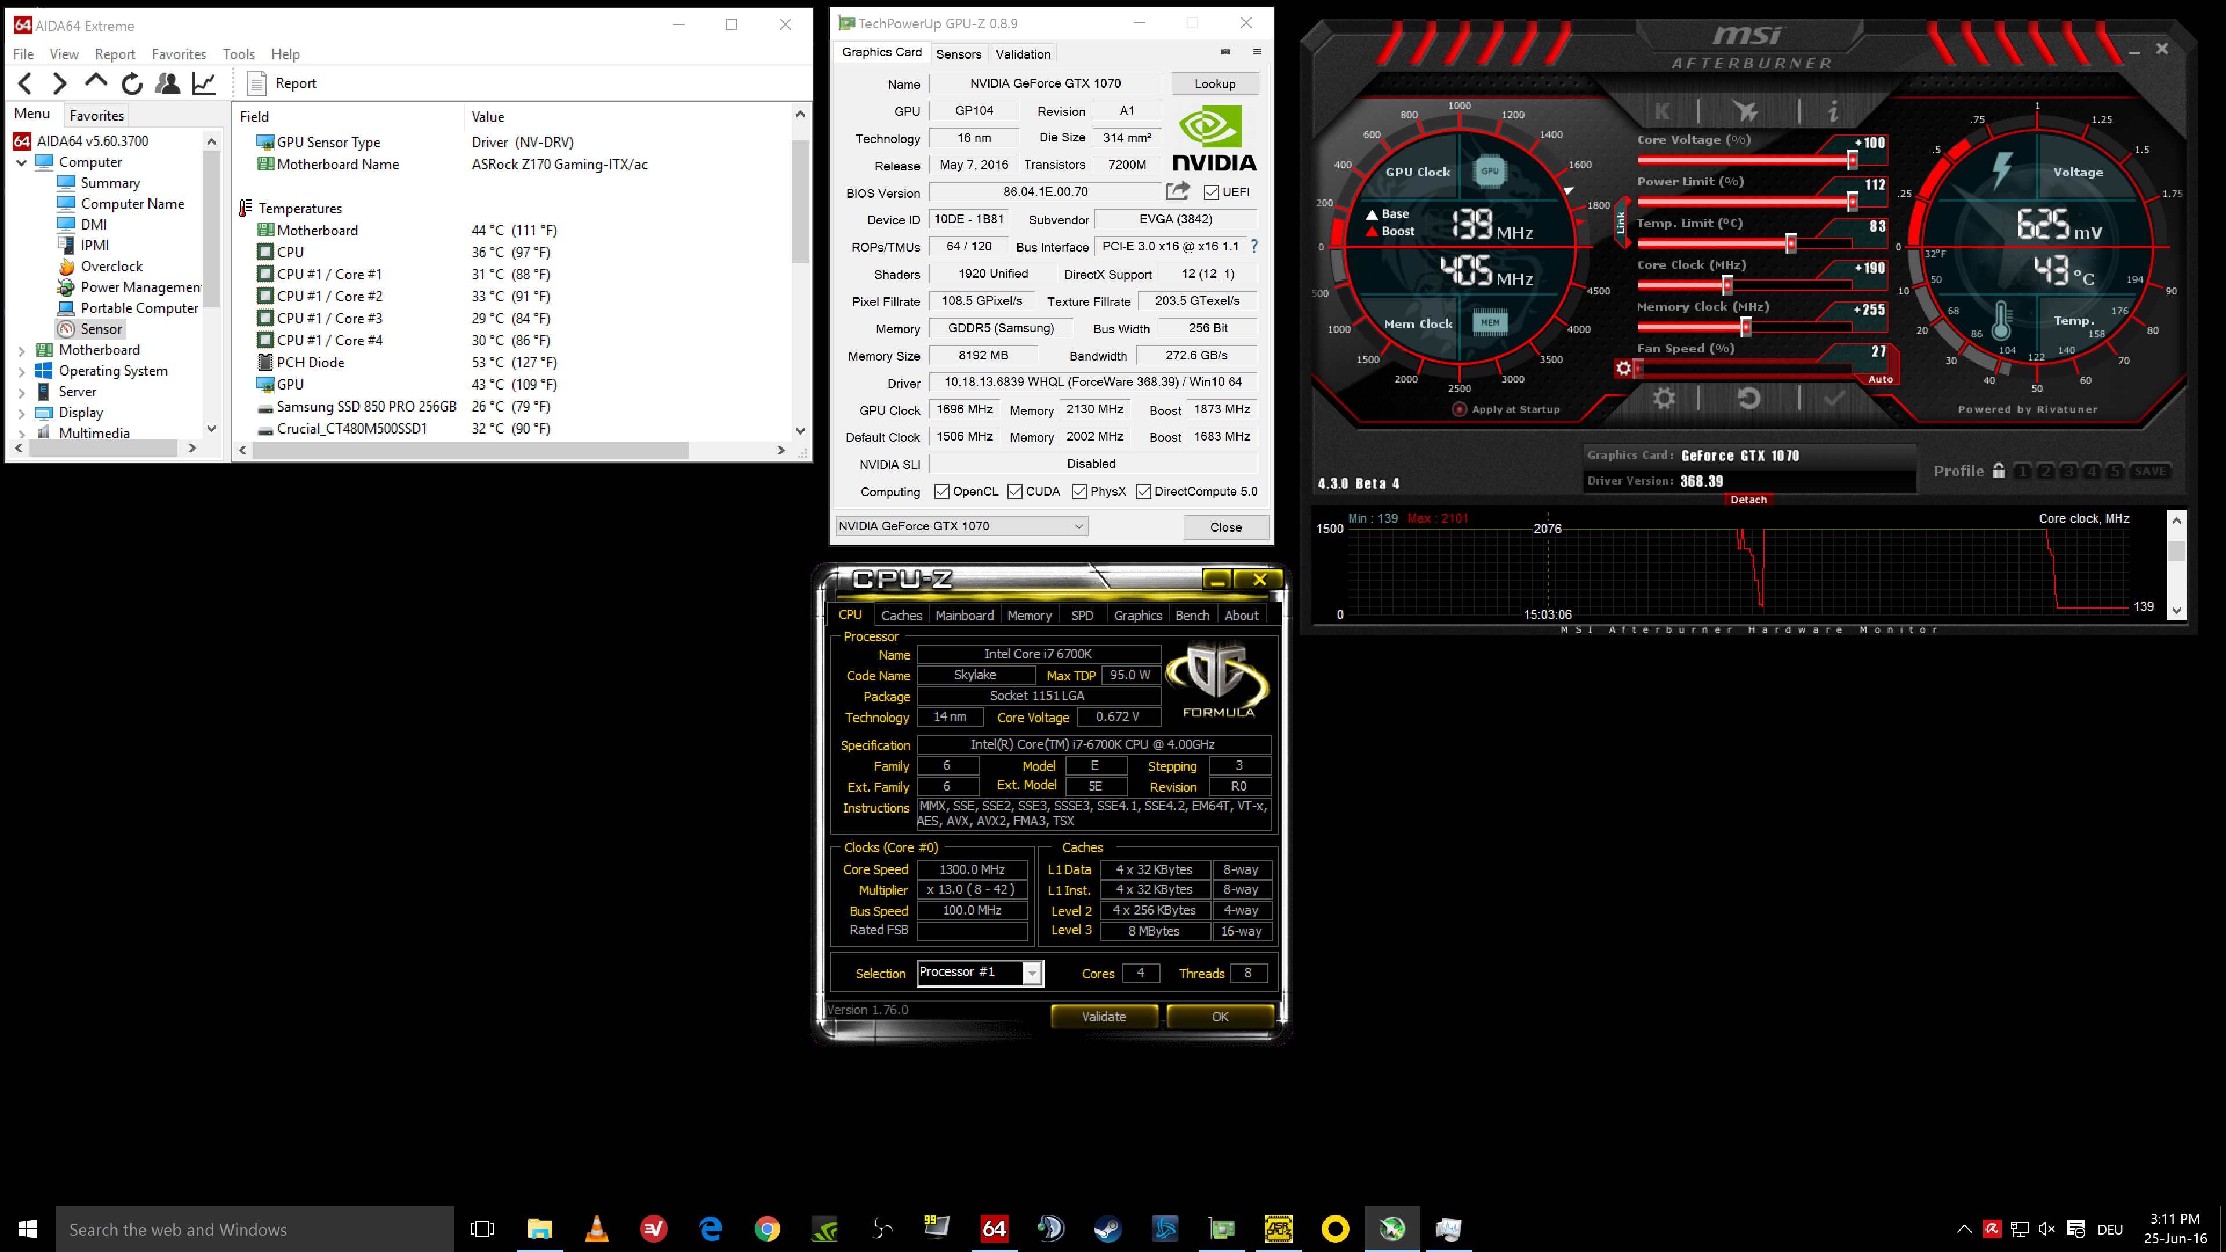Screen dimensions: 2226x1252
Task: Reset Afterburner settings to defaults
Action: [1748, 398]
